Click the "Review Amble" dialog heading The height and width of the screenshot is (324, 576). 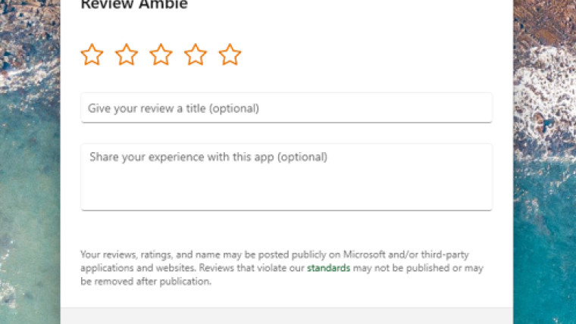click(x=134, y=5)
